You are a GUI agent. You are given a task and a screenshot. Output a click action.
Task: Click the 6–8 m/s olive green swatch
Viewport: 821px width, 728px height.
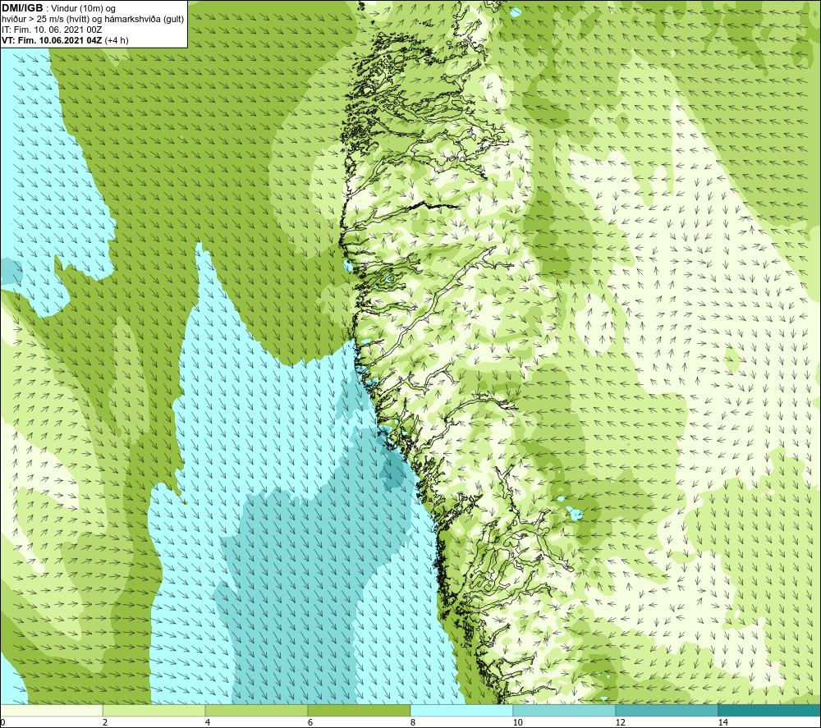pyautogui.click(x=360, y=710)
